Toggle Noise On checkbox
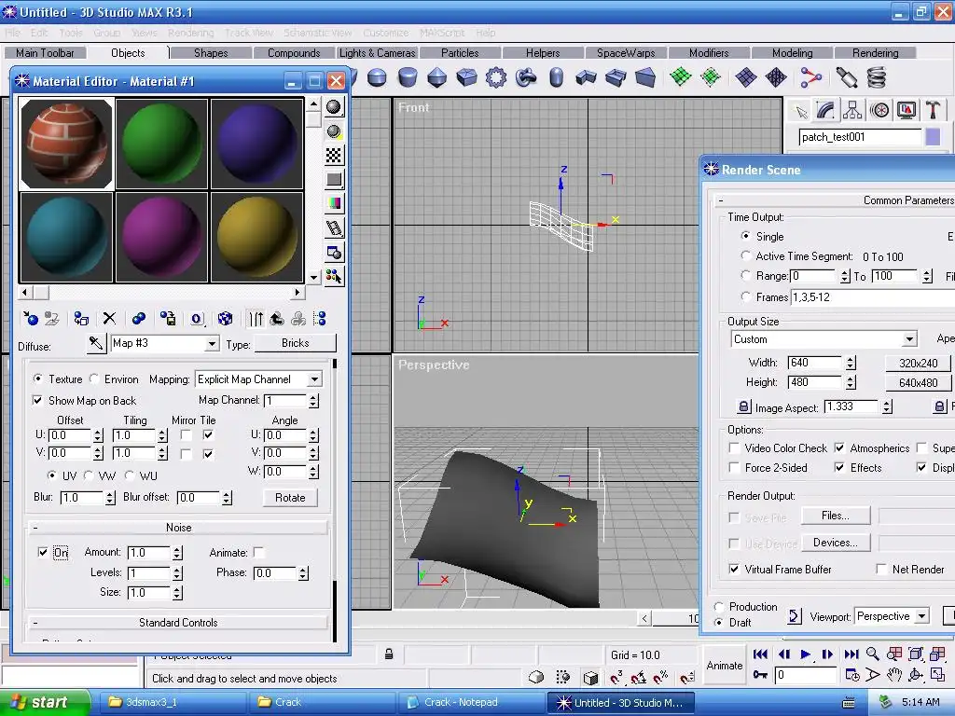This screenshot has width=955, height=716. 43,552
